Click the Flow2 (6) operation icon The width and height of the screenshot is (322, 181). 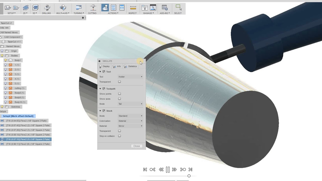coord(2,144)
